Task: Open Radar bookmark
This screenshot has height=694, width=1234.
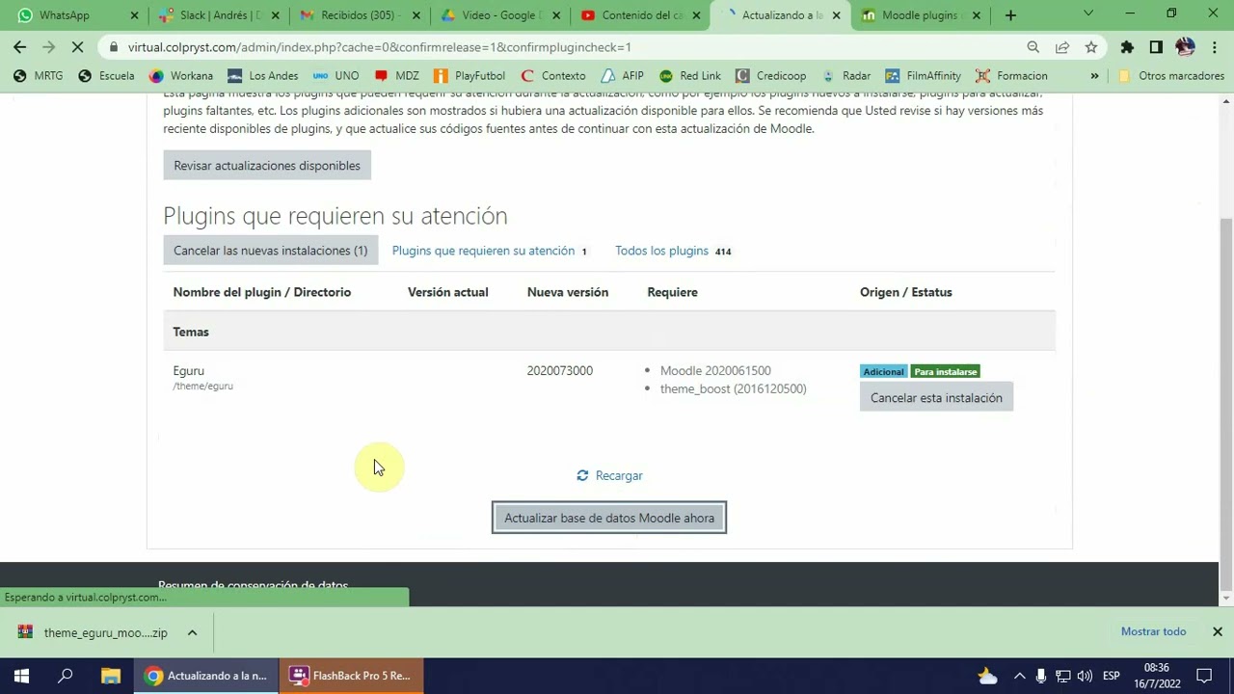Action: (x=845, y=76)
